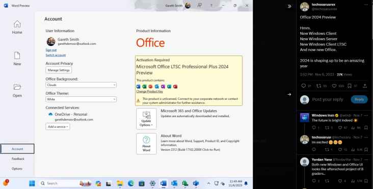Screen dimensions: 373x189
Task: Click the blue Reply button
Action: click(x=359, y=99)
